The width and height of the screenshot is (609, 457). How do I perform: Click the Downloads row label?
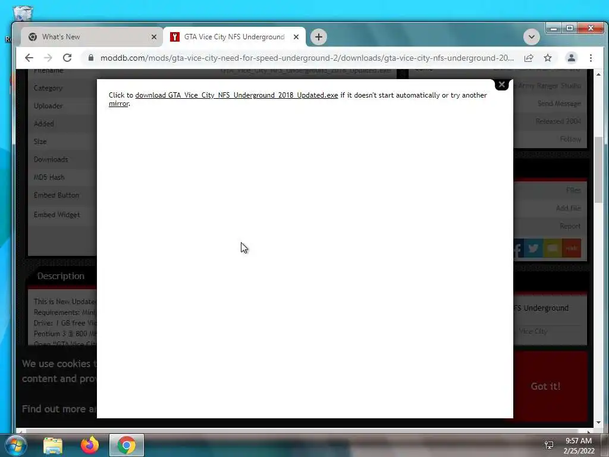click(51, 159)
